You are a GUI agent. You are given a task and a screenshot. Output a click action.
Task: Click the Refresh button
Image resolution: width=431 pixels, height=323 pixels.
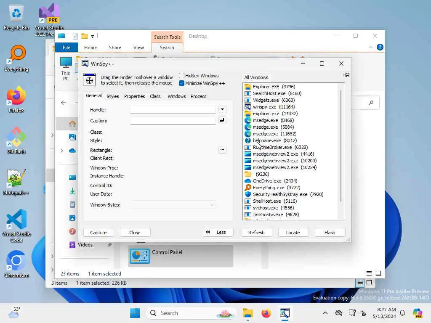(256, 232)
